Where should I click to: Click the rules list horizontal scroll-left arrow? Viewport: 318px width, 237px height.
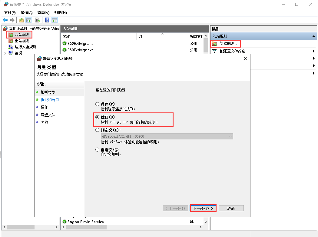pos(64,227)
